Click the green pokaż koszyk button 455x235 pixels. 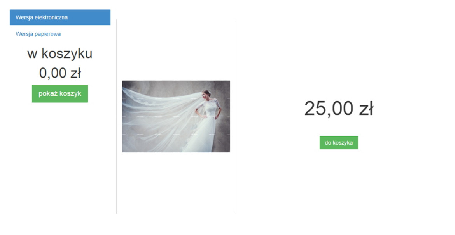pos(60,94)
